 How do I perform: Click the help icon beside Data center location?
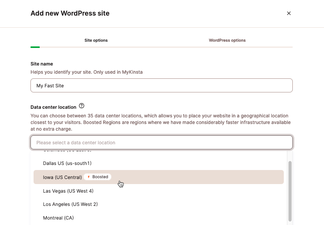pyautogui.click(x=82, y=106)
